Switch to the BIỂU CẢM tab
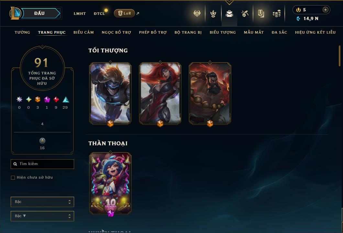Screen dimensions: 343x233 83,32
